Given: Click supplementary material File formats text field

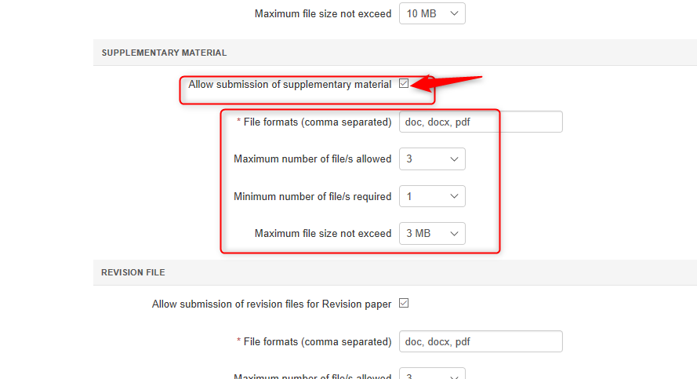Looking at the screenshot, I should [480, 122].
